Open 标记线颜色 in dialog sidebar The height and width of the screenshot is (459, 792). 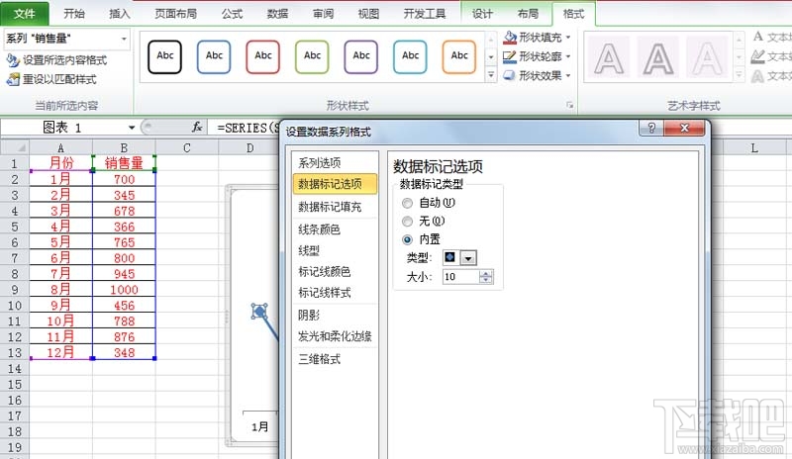click(325, 272)
